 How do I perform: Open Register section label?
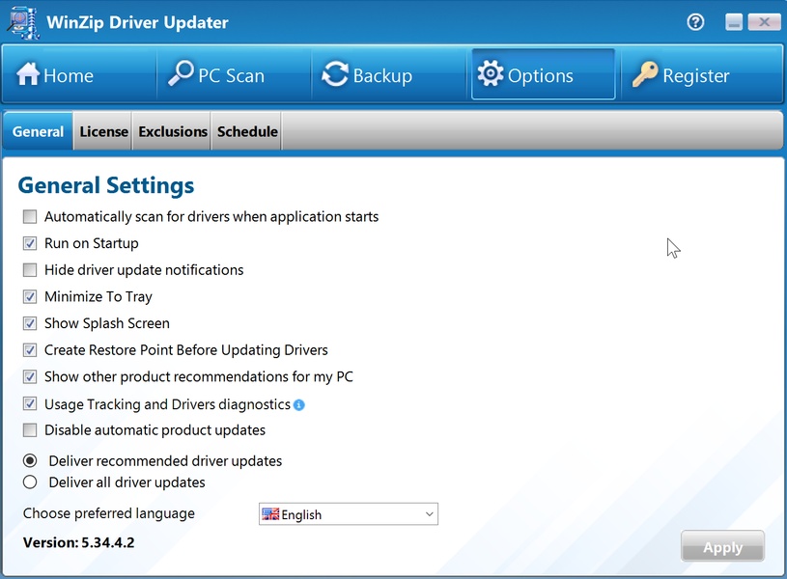tap(696, 76)
